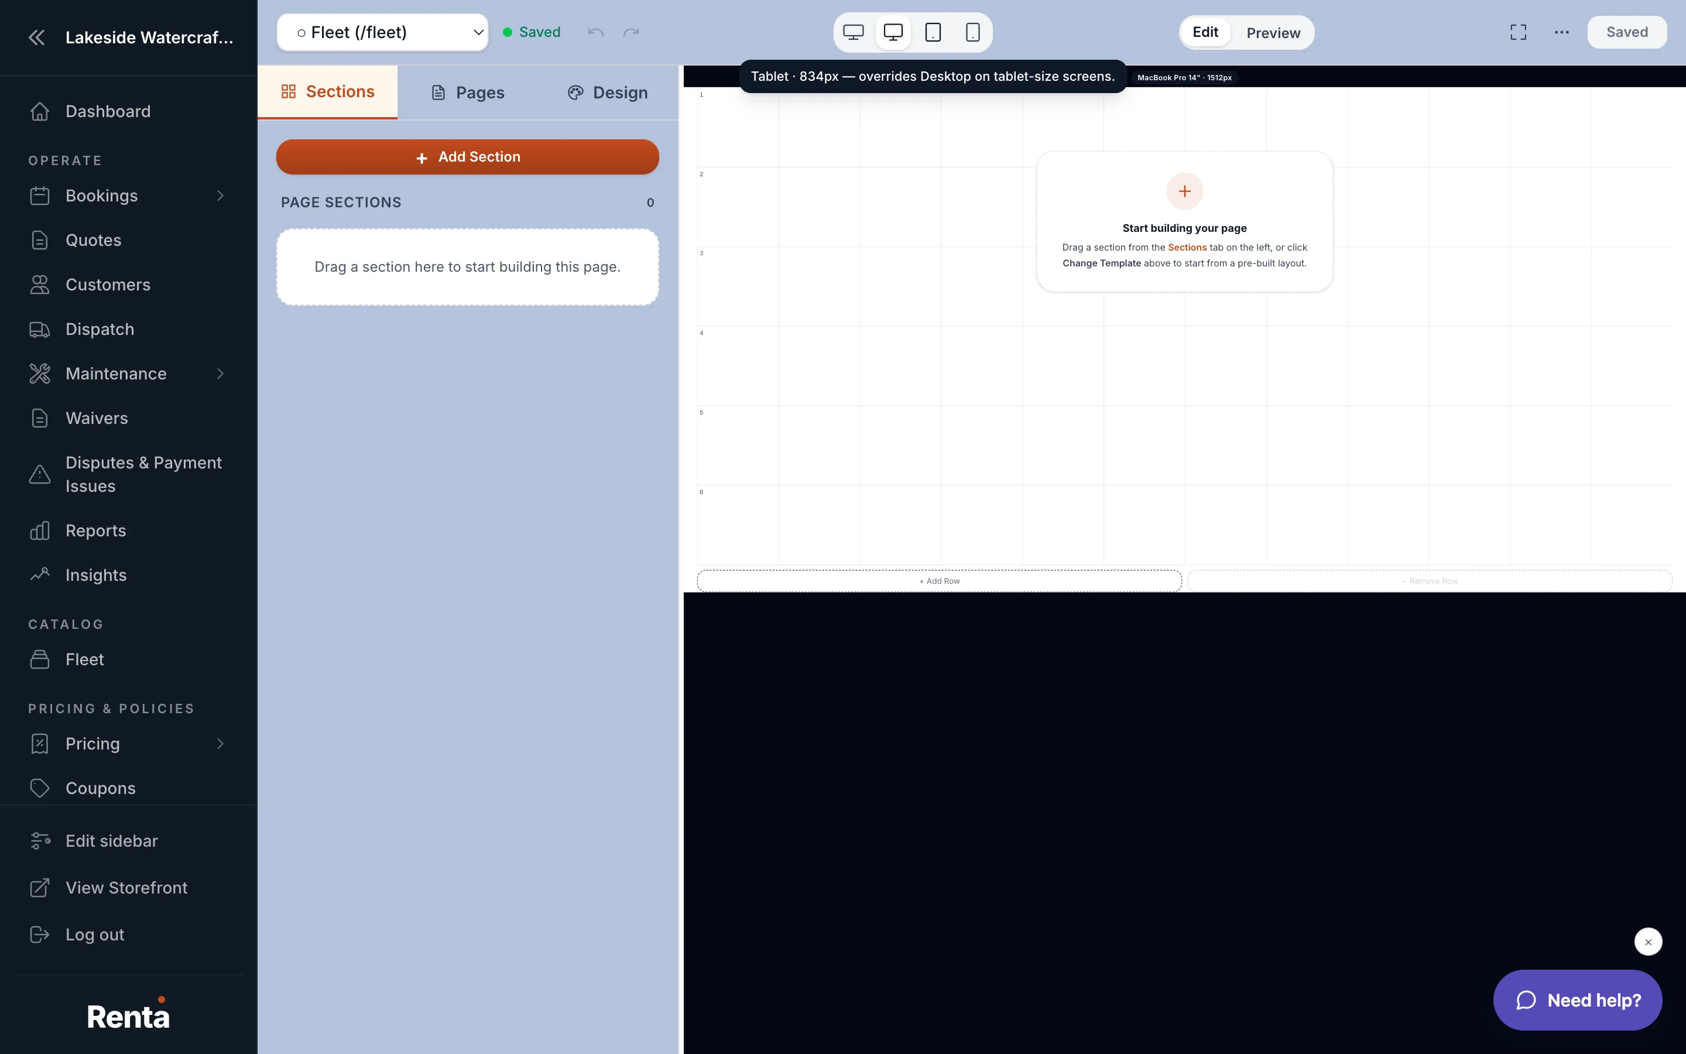The width and height of the screenshot is (1686, 1054).
Task: Switch to the Pages tab
Action: coord(468,93)
